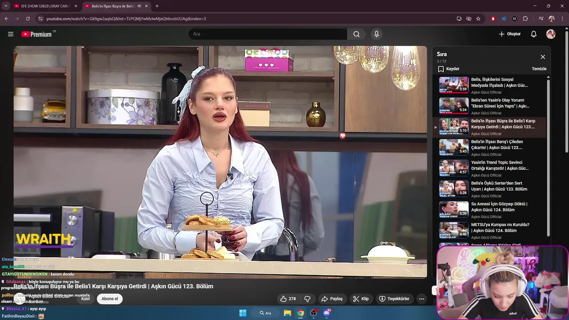Like the video with thumbs up
569x320 pixels.
point(288,299)
